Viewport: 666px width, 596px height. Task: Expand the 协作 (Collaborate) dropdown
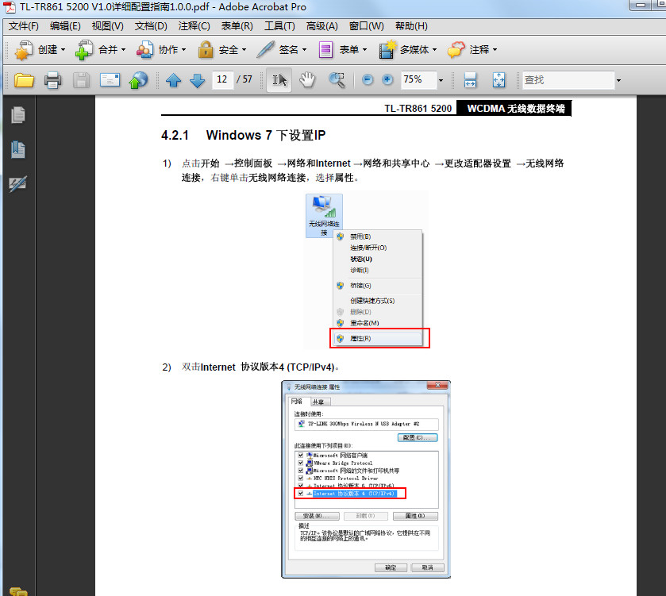tap(184, 50)
